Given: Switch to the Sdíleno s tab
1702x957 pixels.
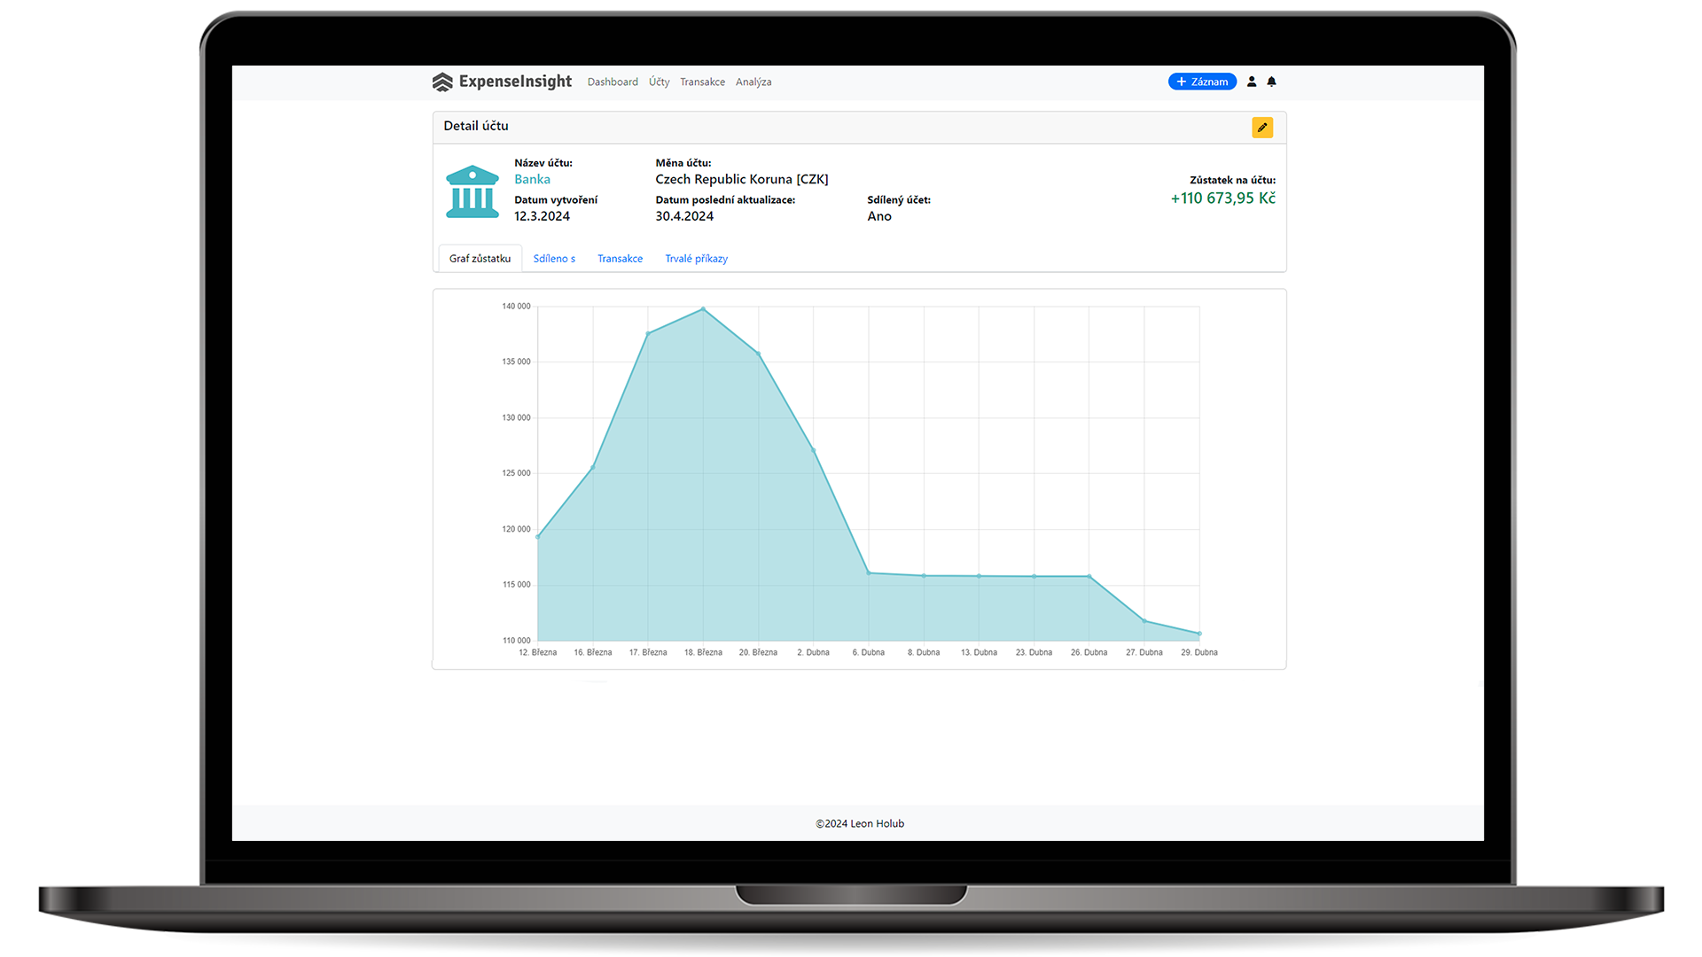Looking at the screenshot, I should point(554,259).
